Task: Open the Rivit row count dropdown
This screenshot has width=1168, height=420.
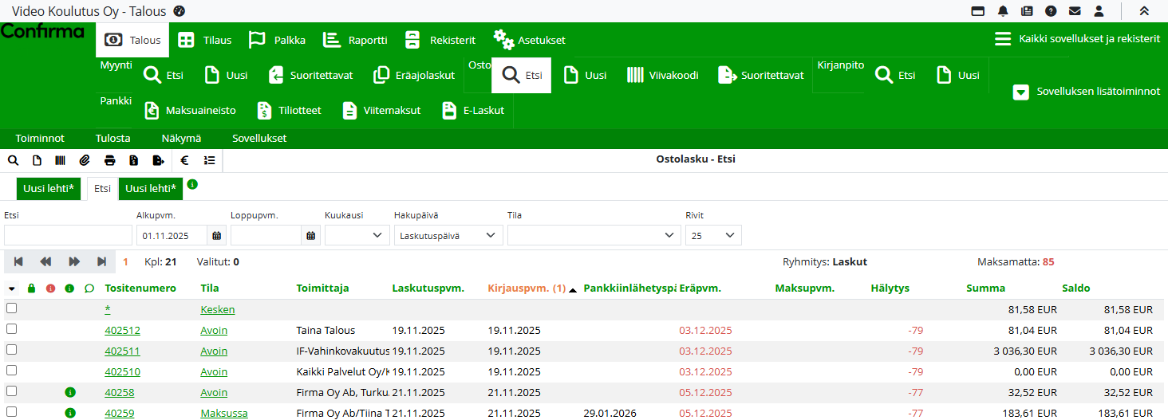Action: [712, 235]
